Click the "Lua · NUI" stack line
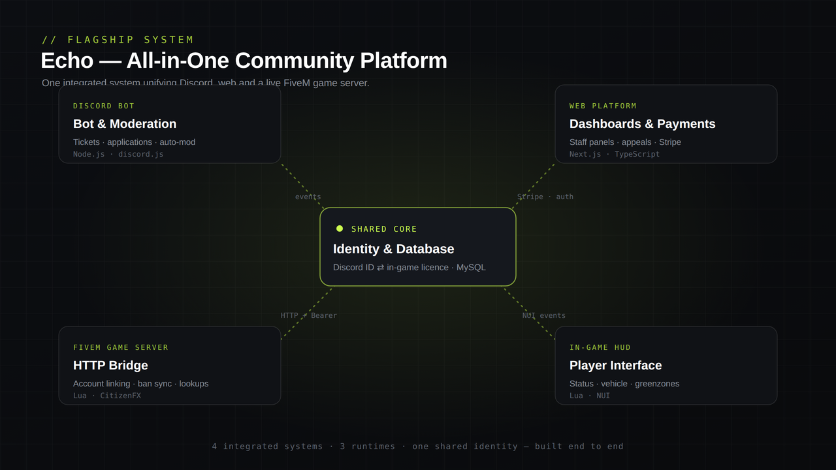The width and height of the screenshot is (836, 470). click(x=590, y=396)
